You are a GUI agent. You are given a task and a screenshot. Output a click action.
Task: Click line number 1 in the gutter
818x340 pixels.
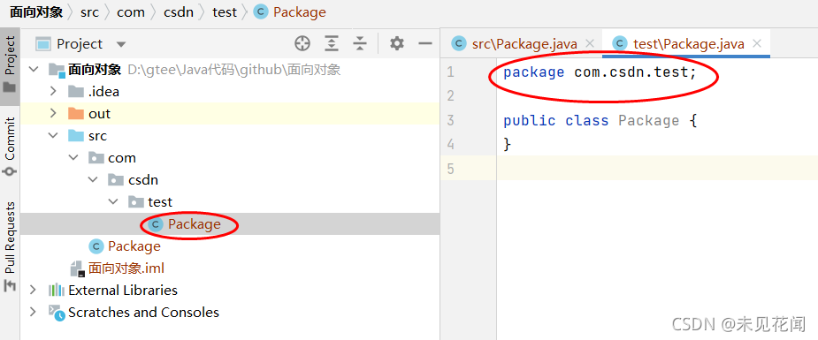[451, 72]
